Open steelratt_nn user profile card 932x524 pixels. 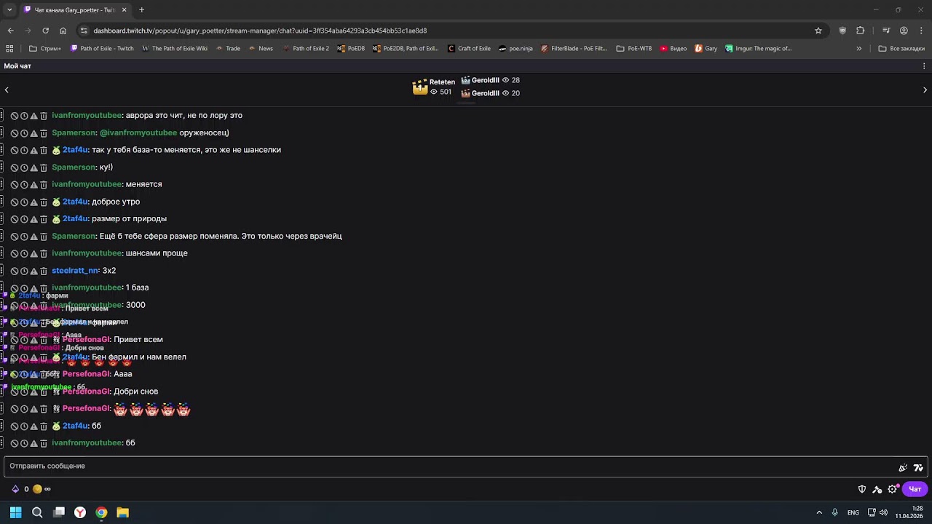click(x=75, y=271)
